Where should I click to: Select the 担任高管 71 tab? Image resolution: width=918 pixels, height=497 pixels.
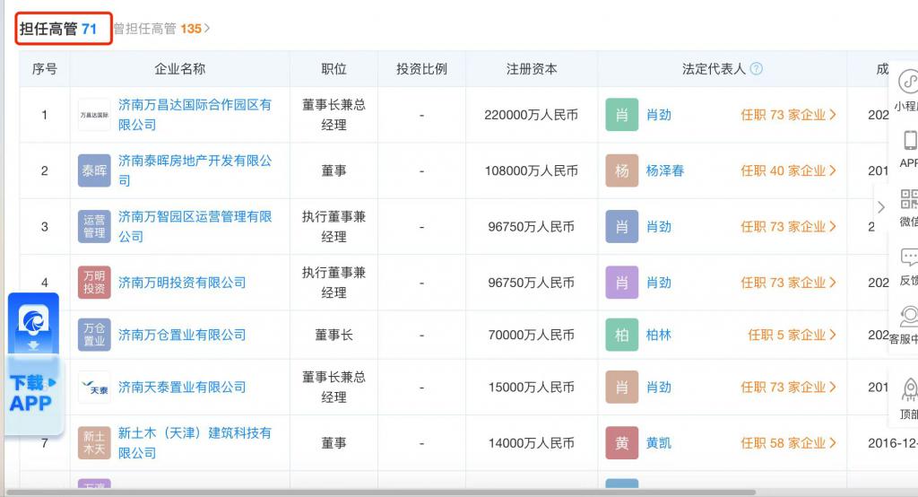(x=59, y=29)
